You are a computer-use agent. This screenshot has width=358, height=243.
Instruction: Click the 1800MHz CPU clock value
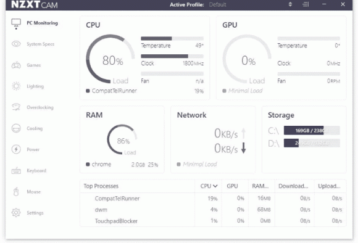click(193, 64)
